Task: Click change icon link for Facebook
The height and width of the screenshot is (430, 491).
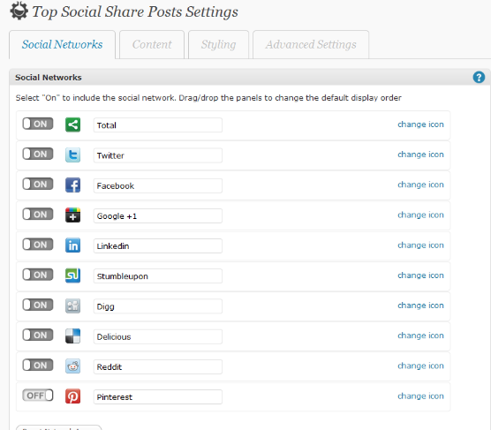Action: coord(420,185)
